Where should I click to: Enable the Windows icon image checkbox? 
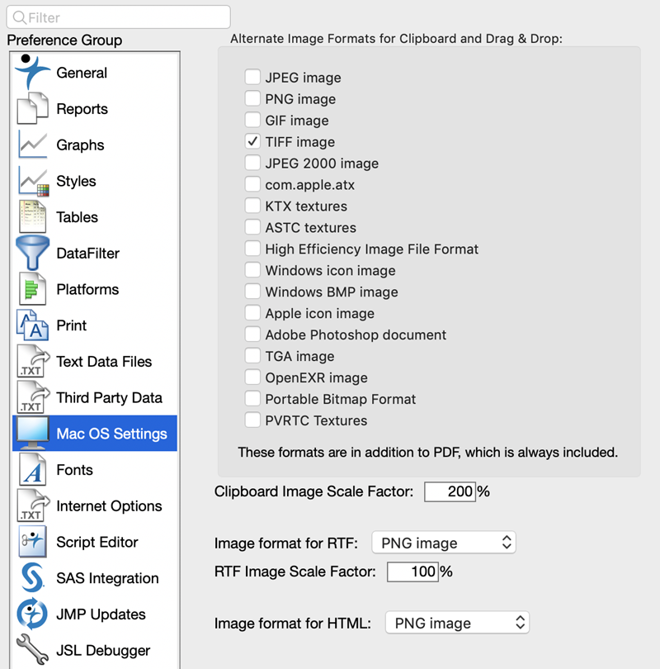coord(252,269)
